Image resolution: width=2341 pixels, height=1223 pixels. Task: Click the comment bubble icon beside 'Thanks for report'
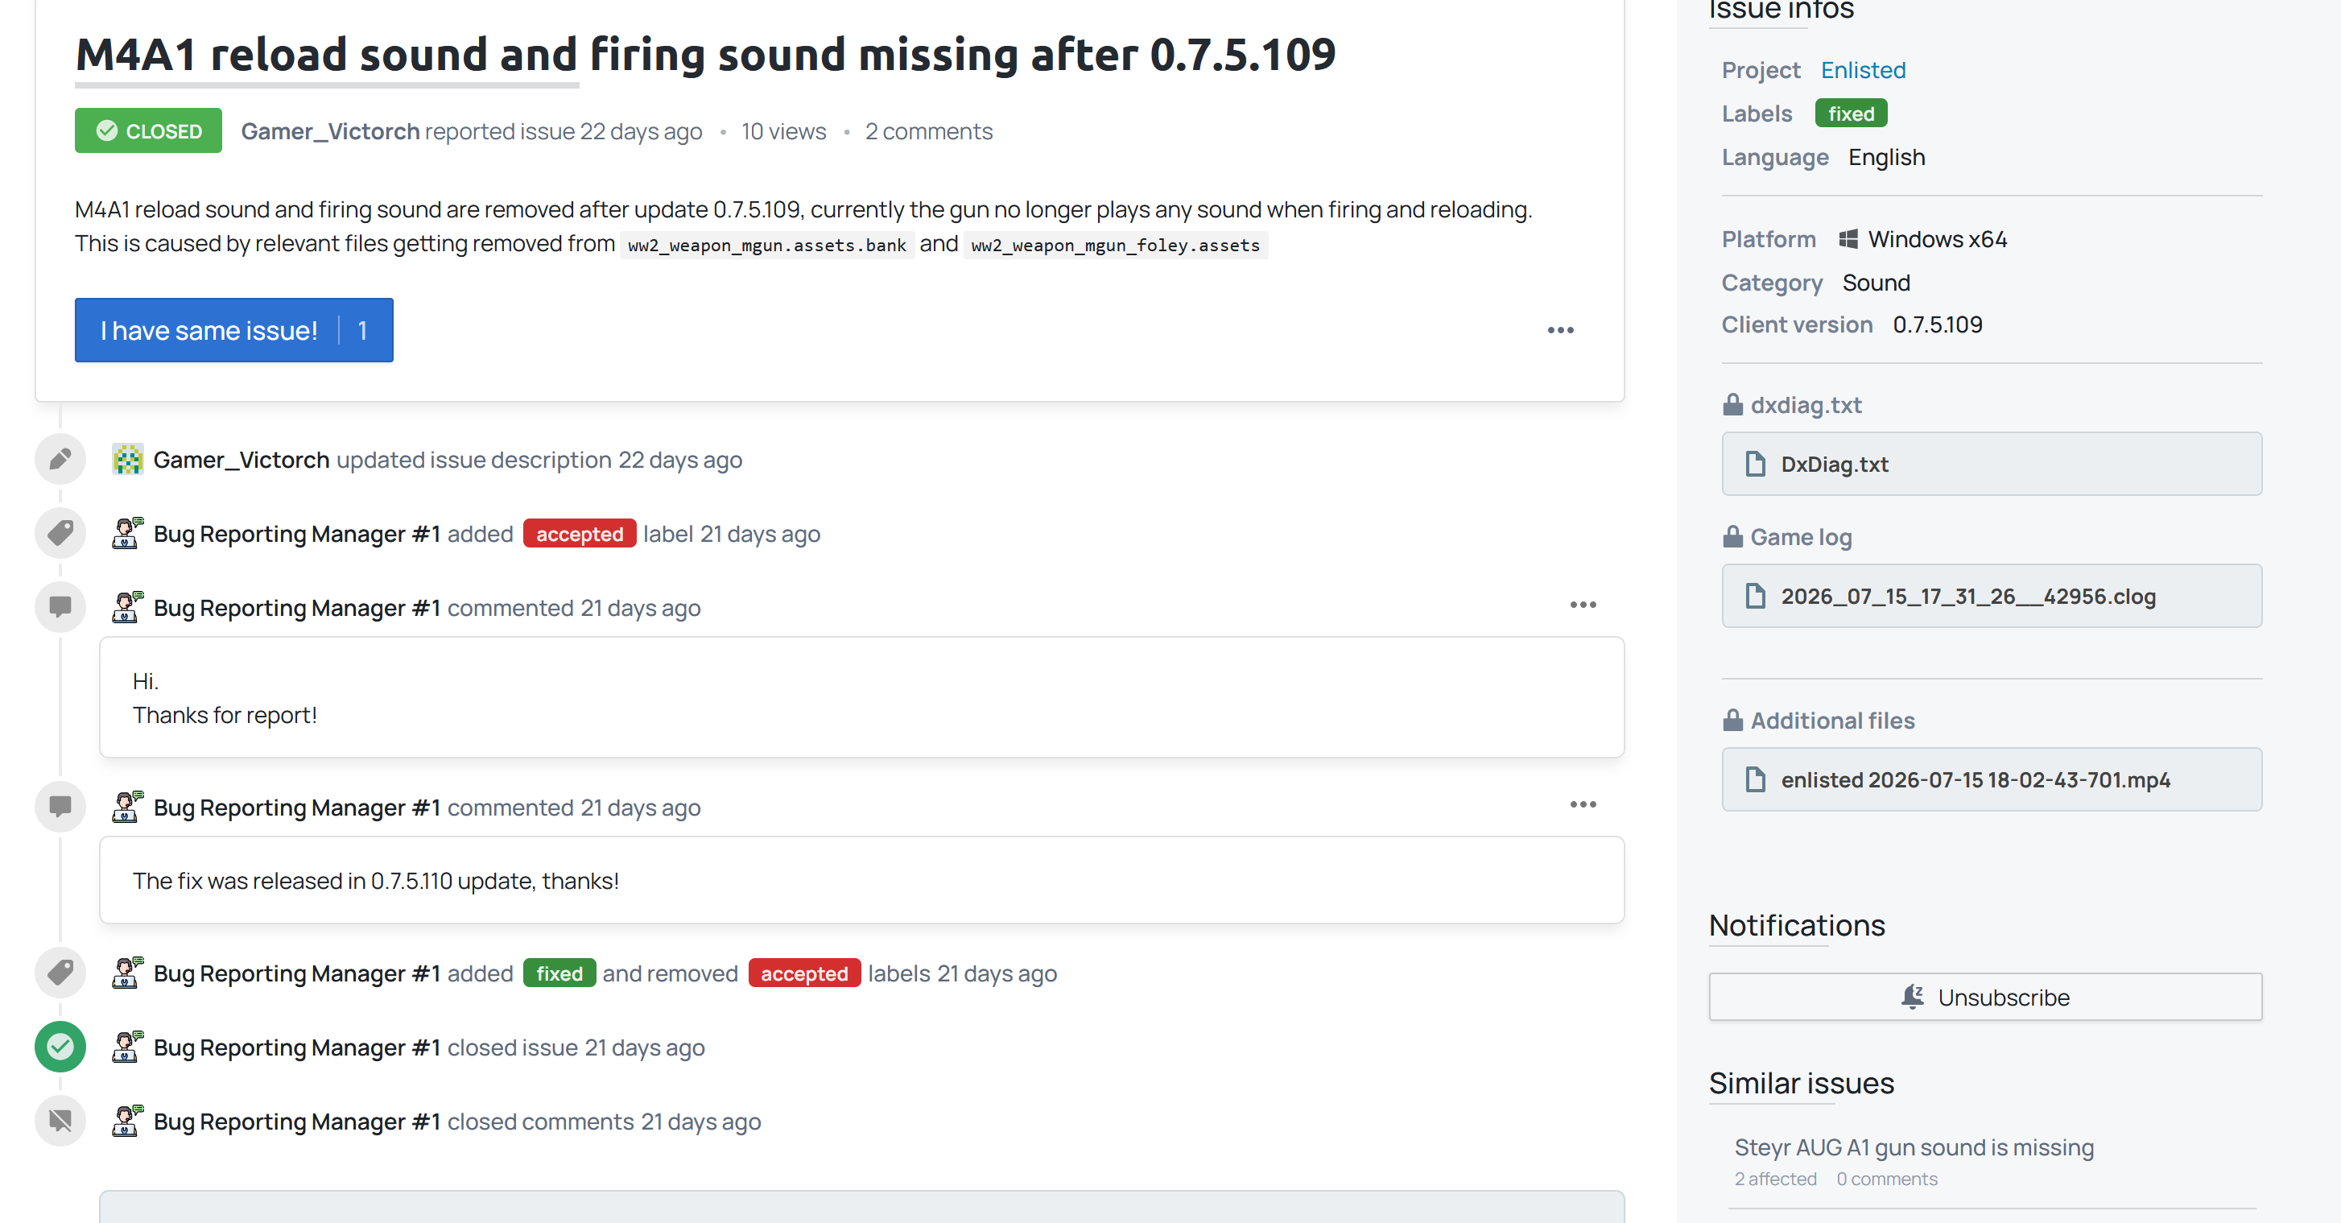(60, 607)
